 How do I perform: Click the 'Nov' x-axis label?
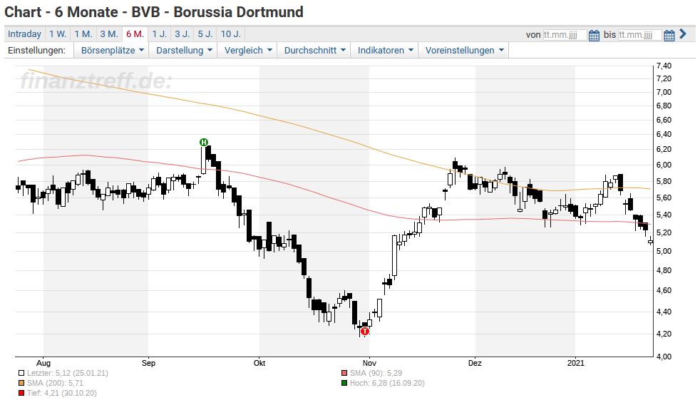coord(369,363)
